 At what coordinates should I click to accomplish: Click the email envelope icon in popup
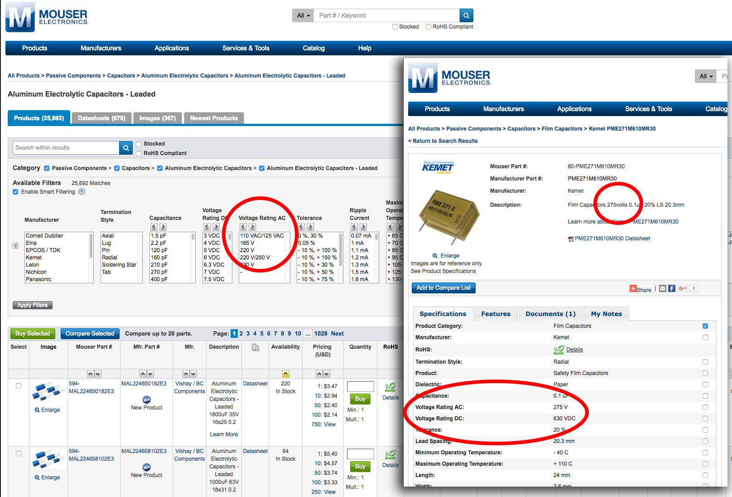pyautogui.click(x=663, y=288)
